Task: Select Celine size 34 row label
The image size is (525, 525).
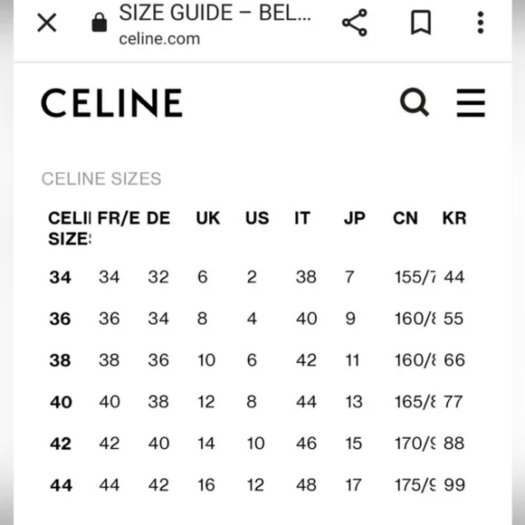Action: click(x=61, y=277)
